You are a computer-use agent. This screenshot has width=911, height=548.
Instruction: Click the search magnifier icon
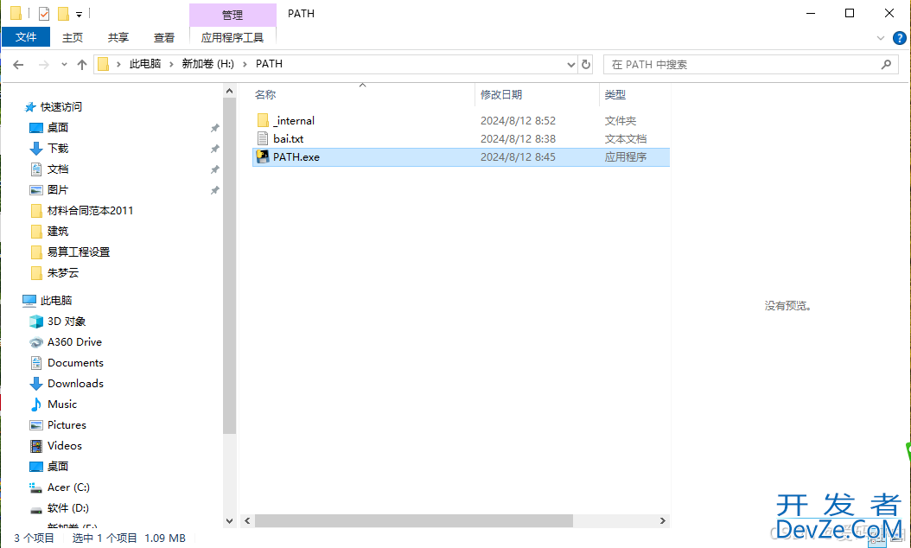click(x=886, y=65)
